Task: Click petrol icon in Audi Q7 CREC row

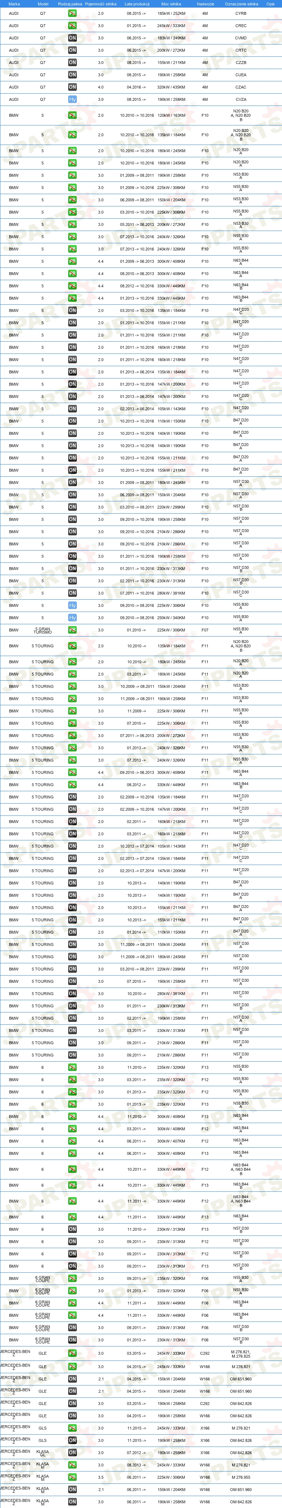Action: (x=72, y=26)
